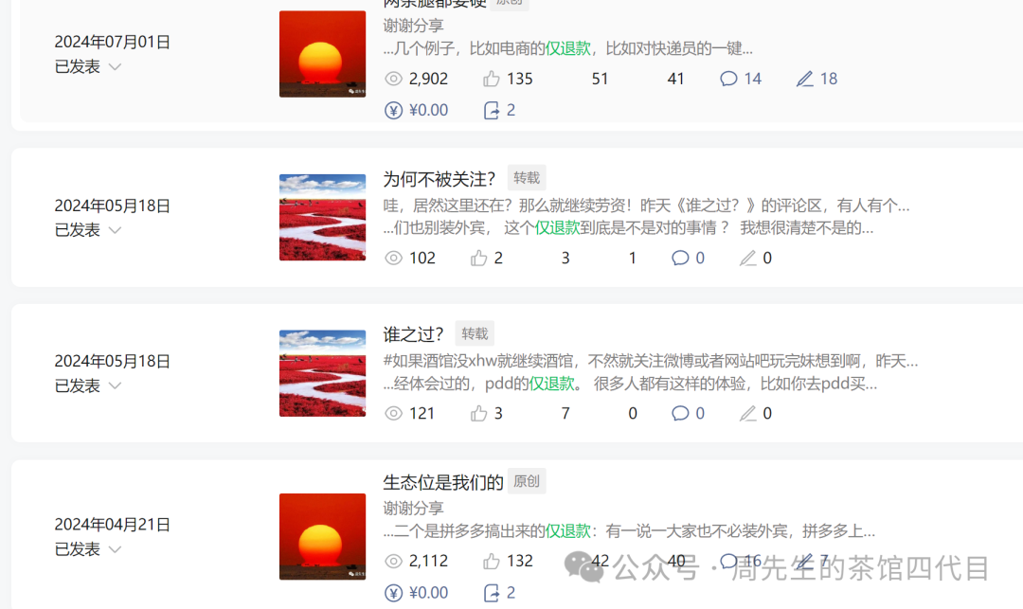The image size is (1023, 609).
Task: Expand 已发表 status chevron for 为何不被关注
Action: coord(115,230)
